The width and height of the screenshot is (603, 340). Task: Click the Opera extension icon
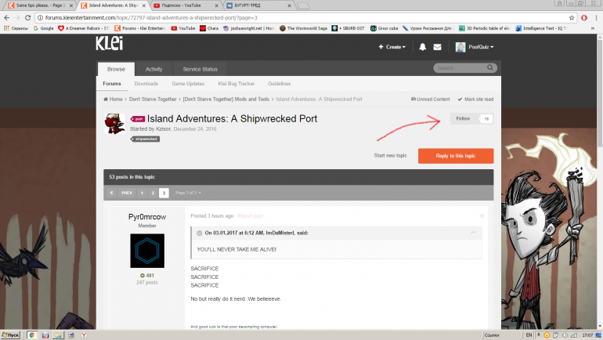click(x=584, y=18)
